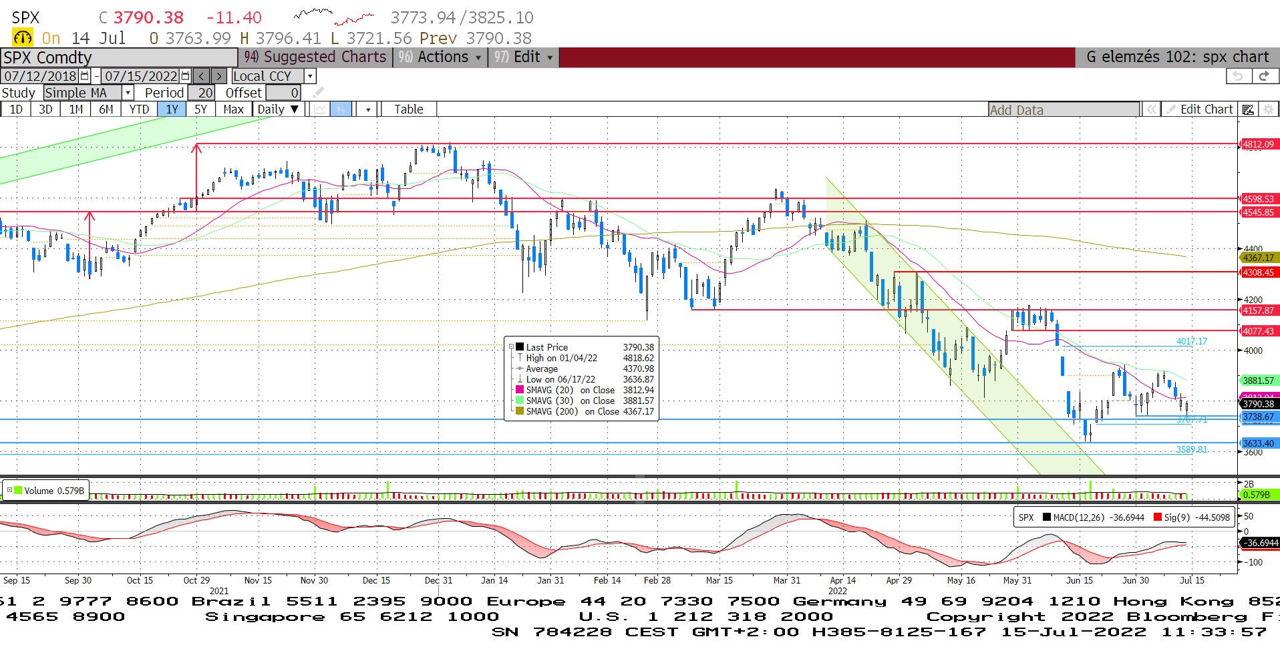Viewport: 1280px width, 669px height.
Task: Select the 6M range tab
Action: pos(106,109)
